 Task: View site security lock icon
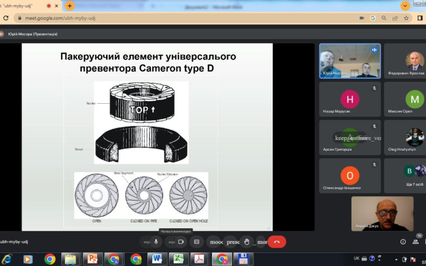[19, 18]
